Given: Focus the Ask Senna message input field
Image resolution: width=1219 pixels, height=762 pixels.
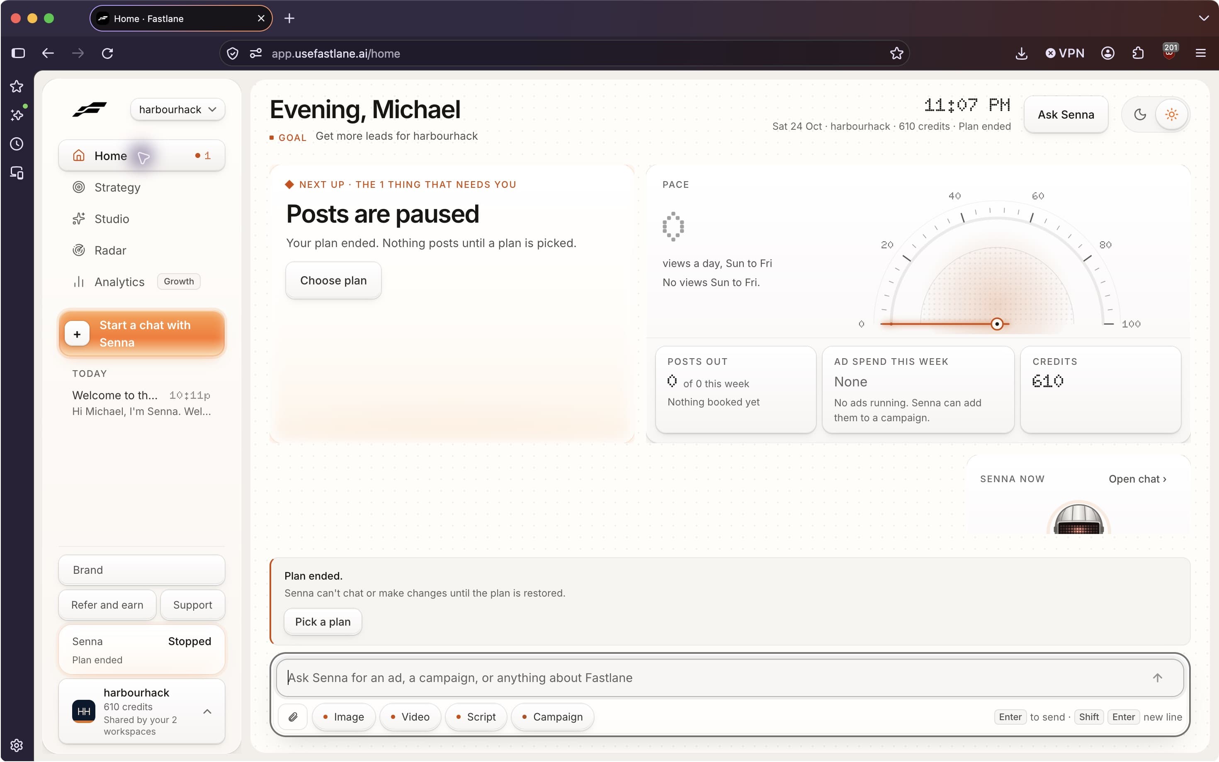Looking at the screenshot, I should coord(730,678).
